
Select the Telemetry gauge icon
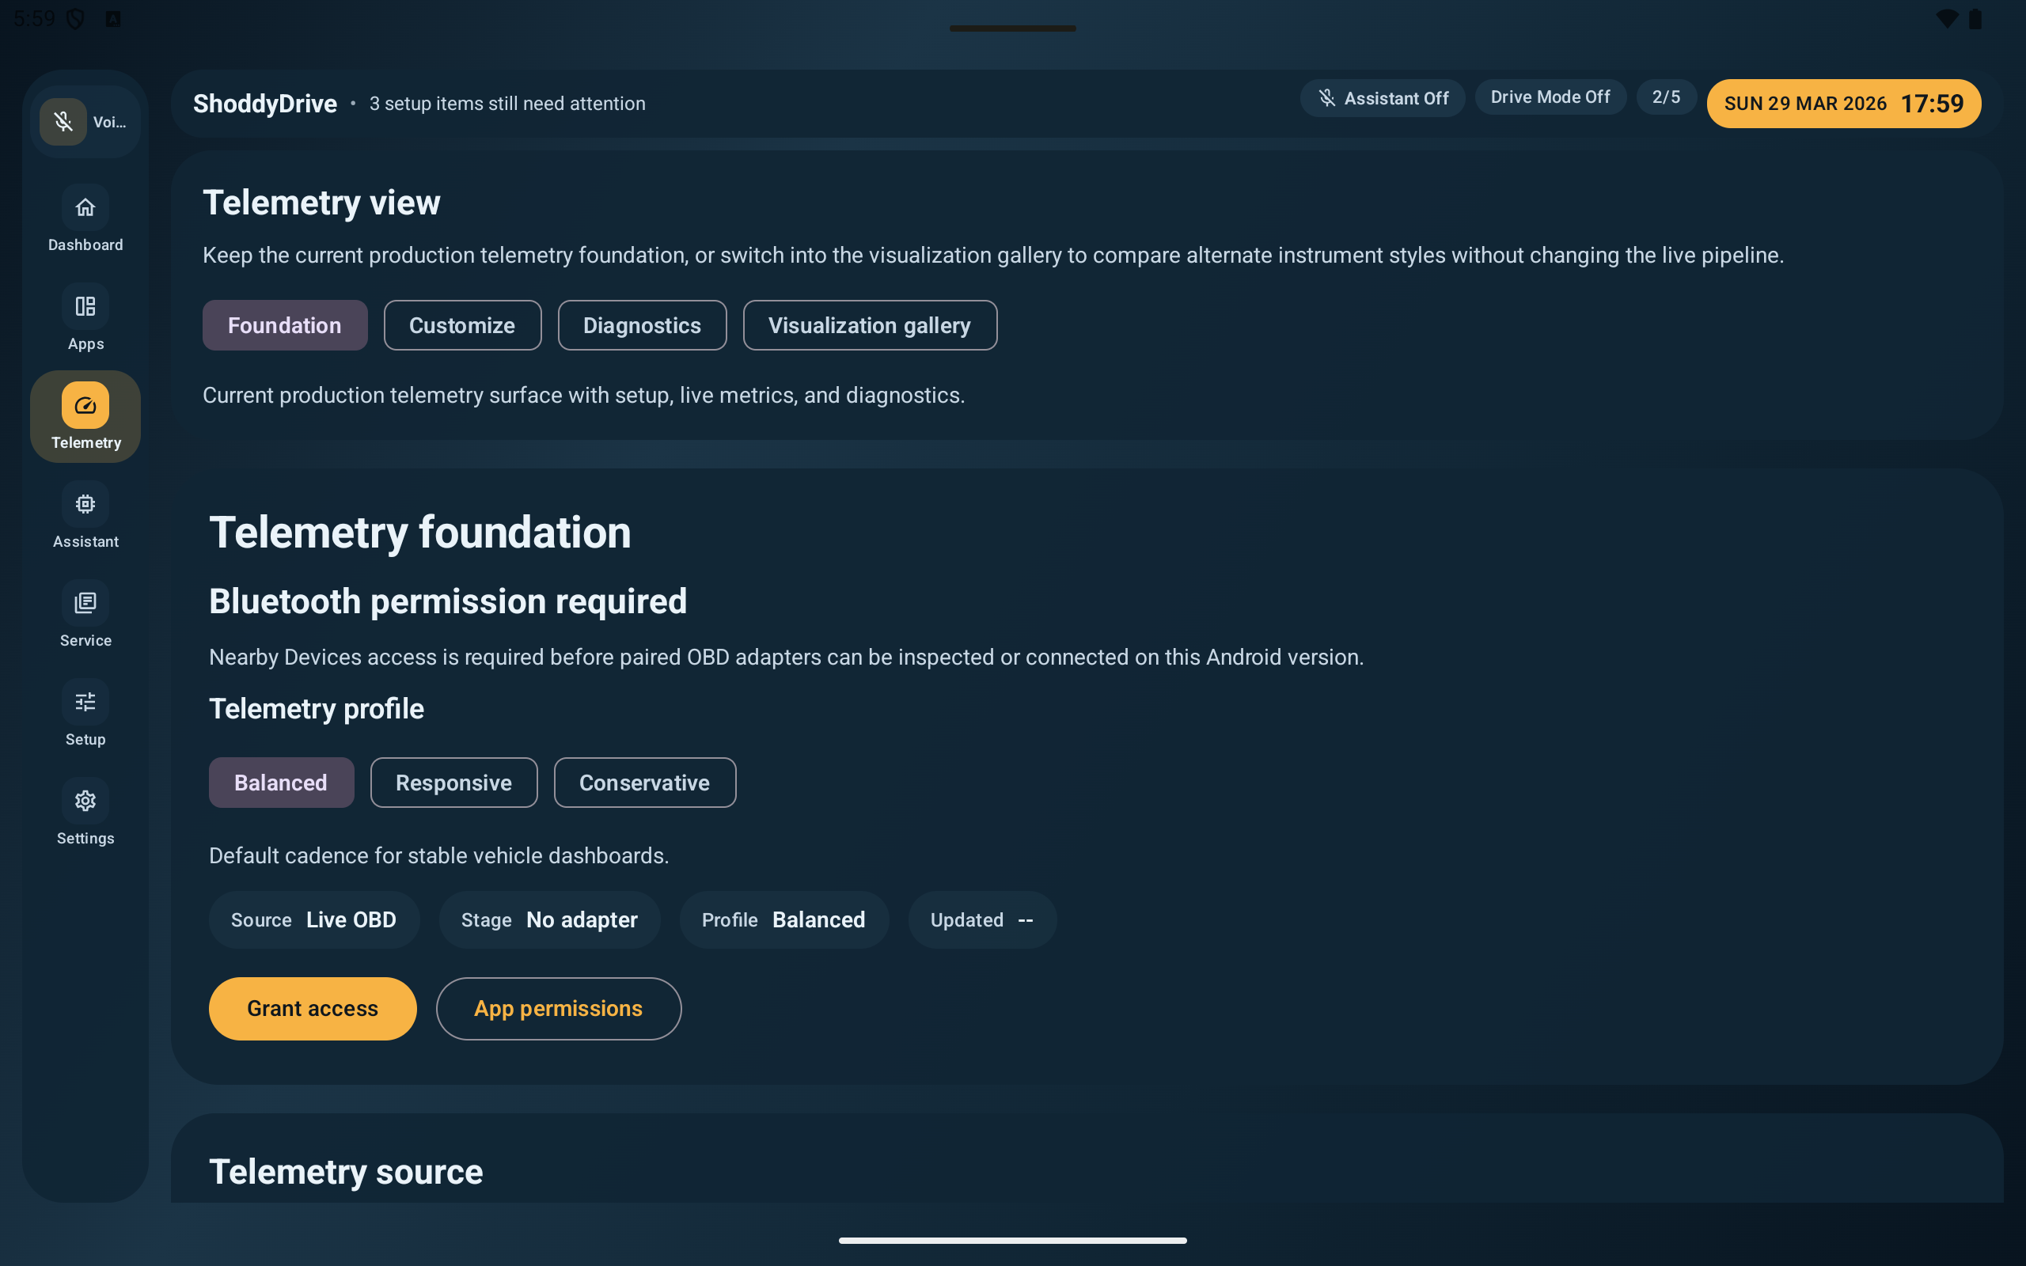85,405
